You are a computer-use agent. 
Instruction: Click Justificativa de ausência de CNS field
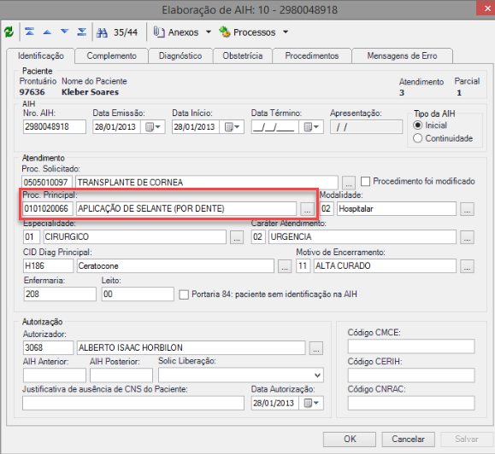(133, 403)
